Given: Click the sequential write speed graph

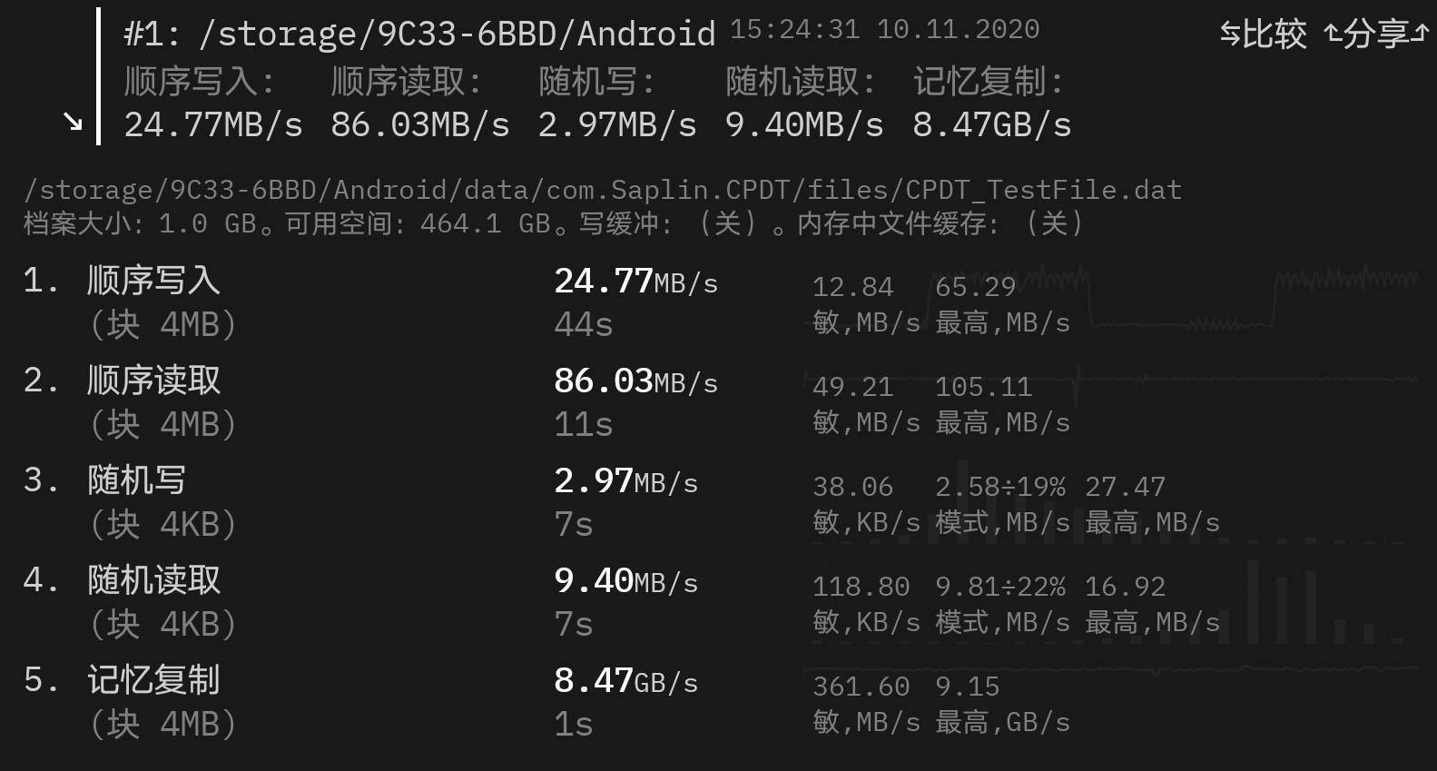Looking at the screenshot, I should [x=1111, y=298].
